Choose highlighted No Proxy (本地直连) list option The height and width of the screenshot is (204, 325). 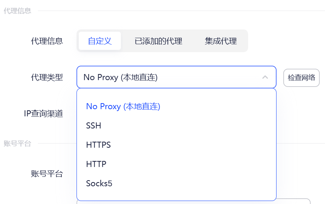point(123,107)
